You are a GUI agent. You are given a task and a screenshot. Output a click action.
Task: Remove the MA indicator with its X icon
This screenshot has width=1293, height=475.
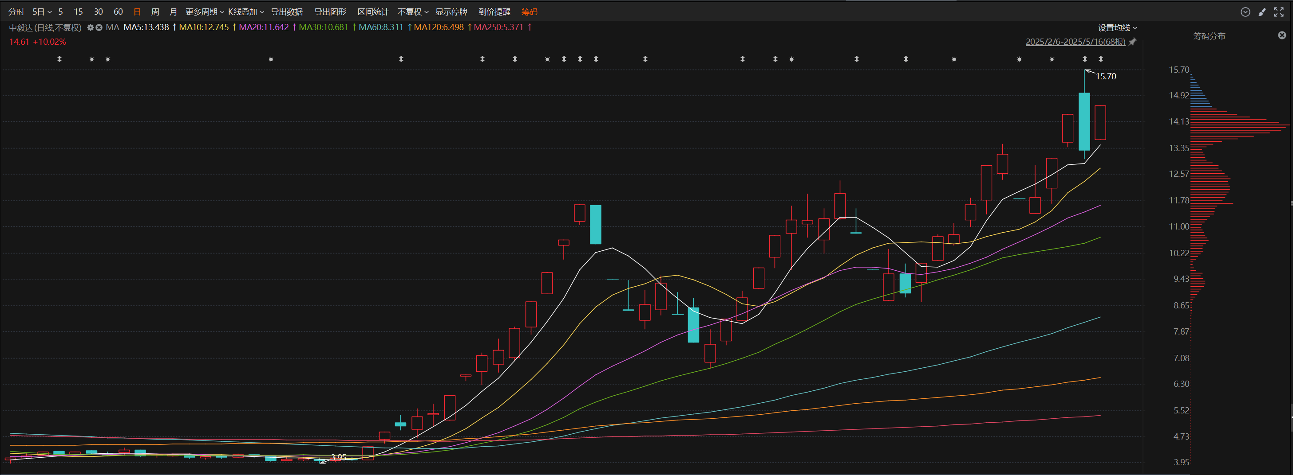tap(99, 27)
